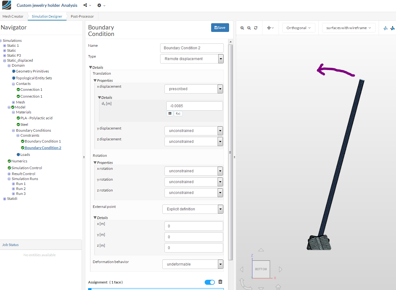The image size is (396, 290).
Task: Disable the Assignment face selection toggle
Action: coord(210,282)
